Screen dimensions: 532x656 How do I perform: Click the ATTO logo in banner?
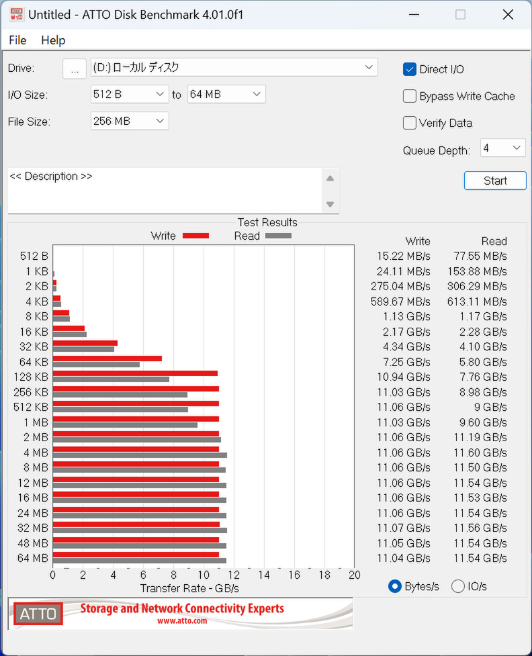point(38,614)
